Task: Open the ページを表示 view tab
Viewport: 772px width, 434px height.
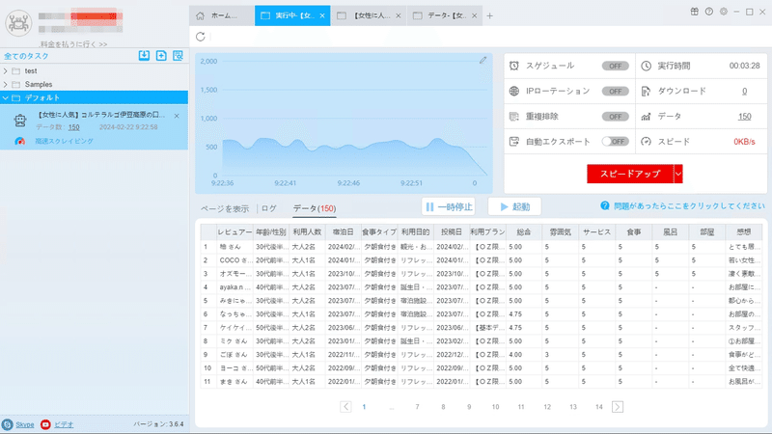Action: pyautogui.click(x=225, y=208)
